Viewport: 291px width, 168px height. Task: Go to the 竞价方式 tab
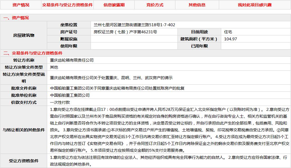pyautogui.click(x=155, y=5)
